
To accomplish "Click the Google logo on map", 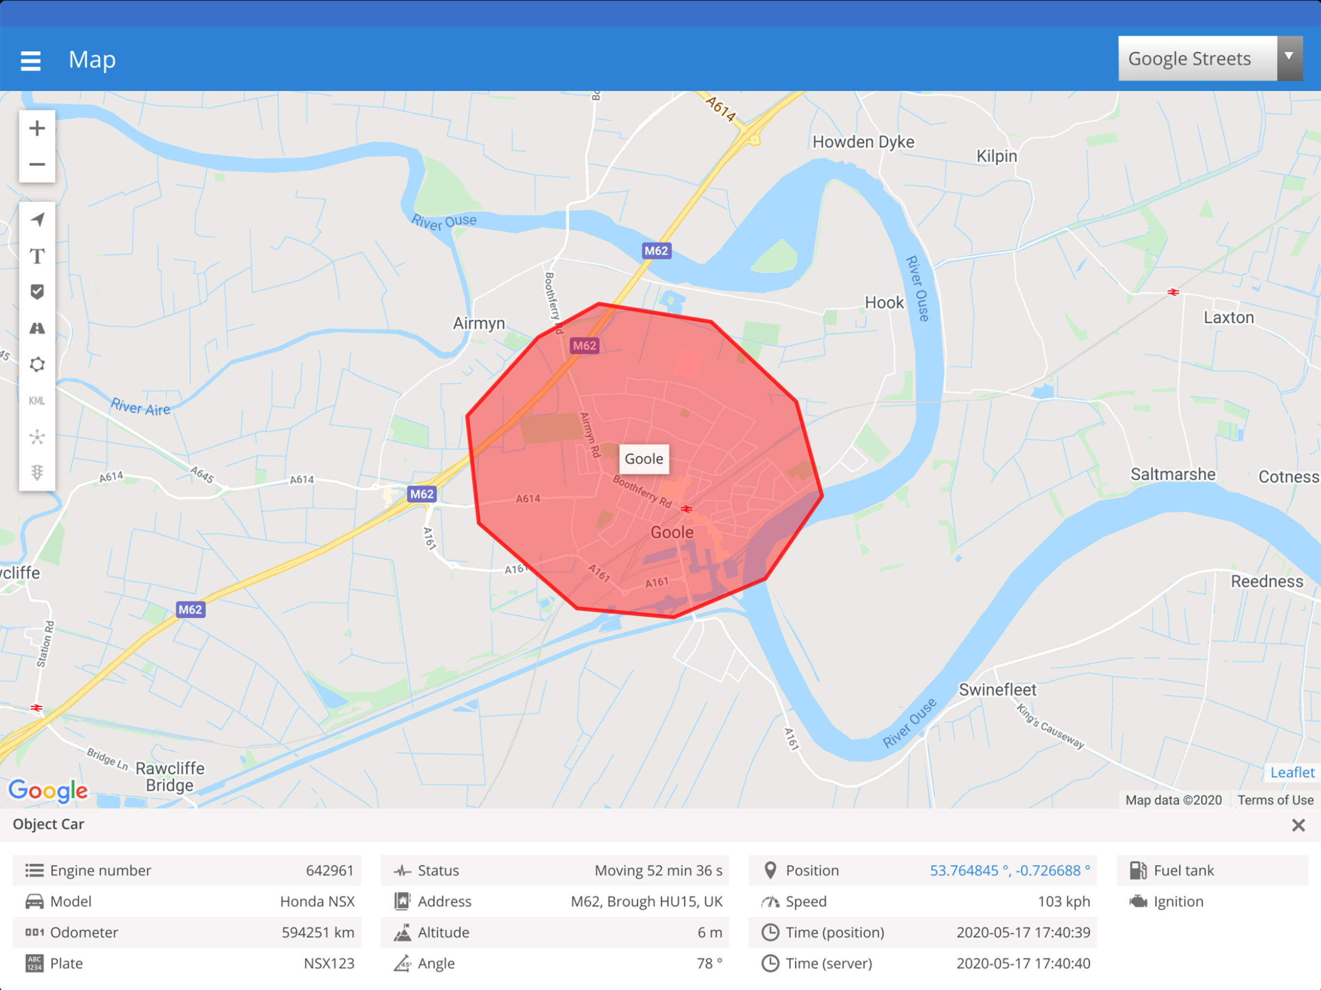I will [x=48, y=790].
